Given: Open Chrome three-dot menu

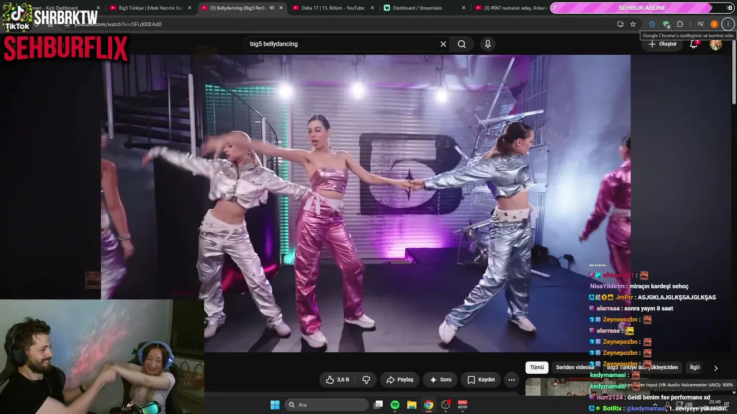Looking at the screenshot, I should [728, 24].
